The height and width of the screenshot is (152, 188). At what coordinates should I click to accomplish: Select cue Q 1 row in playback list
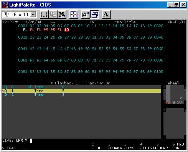pyautogui.click(x=82, y=91)
